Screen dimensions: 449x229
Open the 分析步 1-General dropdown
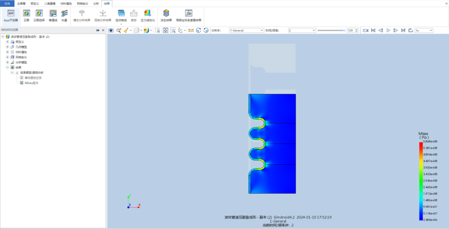[246, 30]
